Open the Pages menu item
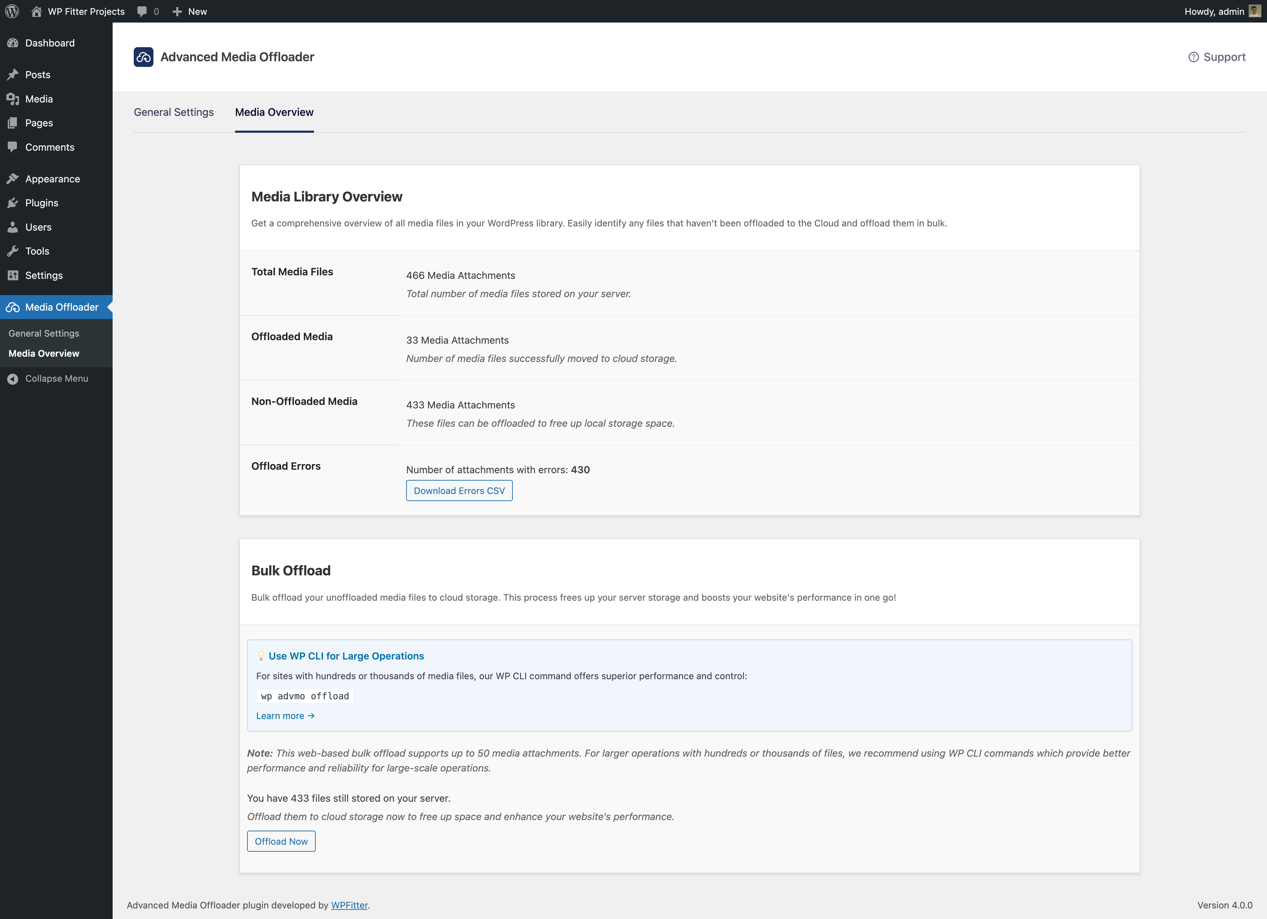 [56, 123]
